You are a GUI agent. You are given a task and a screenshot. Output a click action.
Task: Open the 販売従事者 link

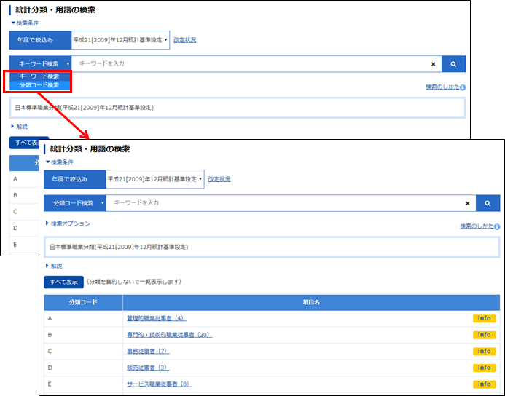[x=147, y=368]
